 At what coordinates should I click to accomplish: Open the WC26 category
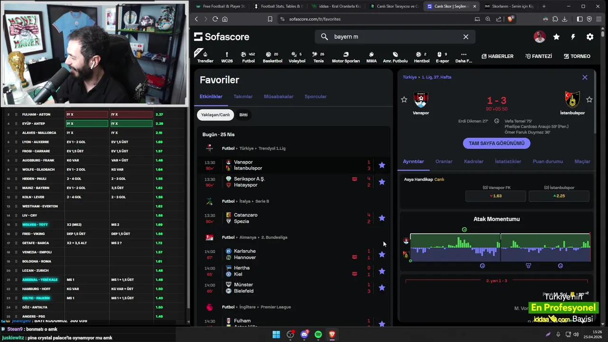point(227,57)
